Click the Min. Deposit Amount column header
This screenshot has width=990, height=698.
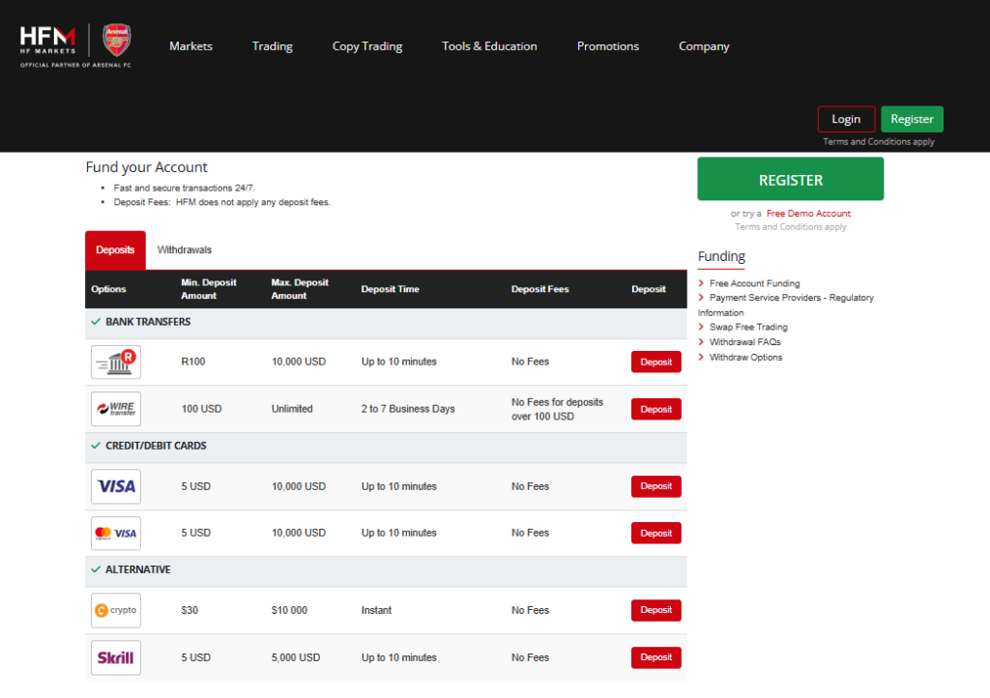pos(209,289)
